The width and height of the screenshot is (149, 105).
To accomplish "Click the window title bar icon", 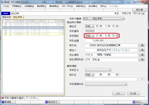I will pos(2,2).
